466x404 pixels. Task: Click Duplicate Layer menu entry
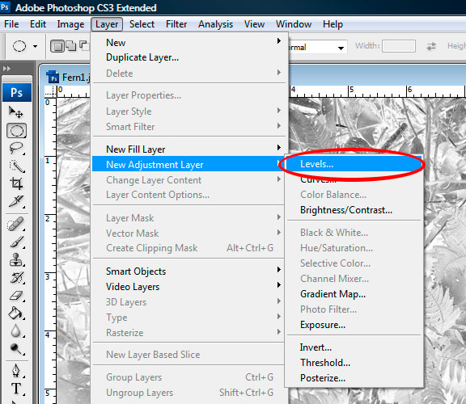click(x=142, y=57)
